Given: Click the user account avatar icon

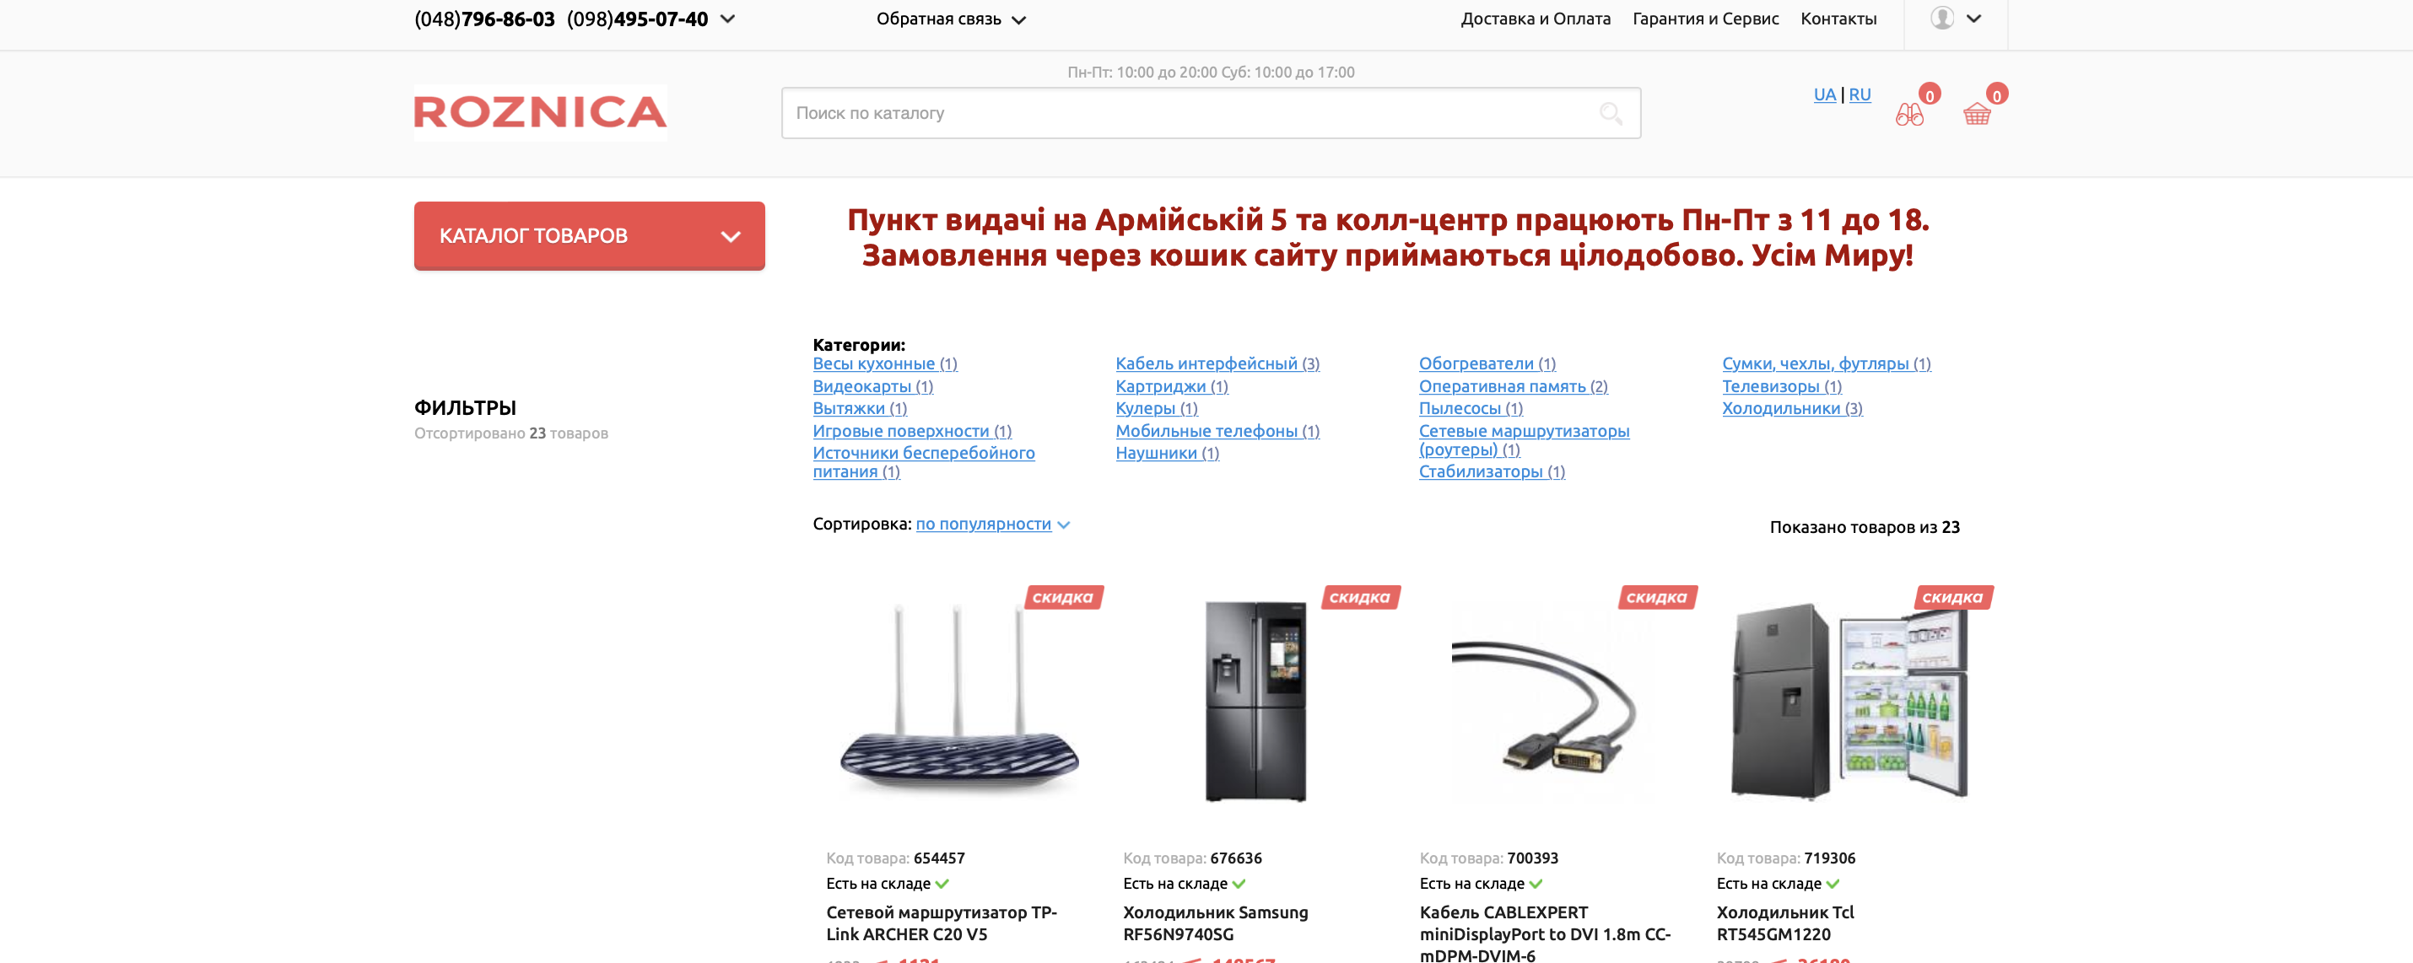Looking at the screenshot, I should (1942, 18).
